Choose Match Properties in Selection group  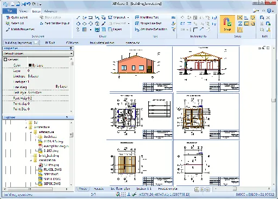[x=20, y=29]
